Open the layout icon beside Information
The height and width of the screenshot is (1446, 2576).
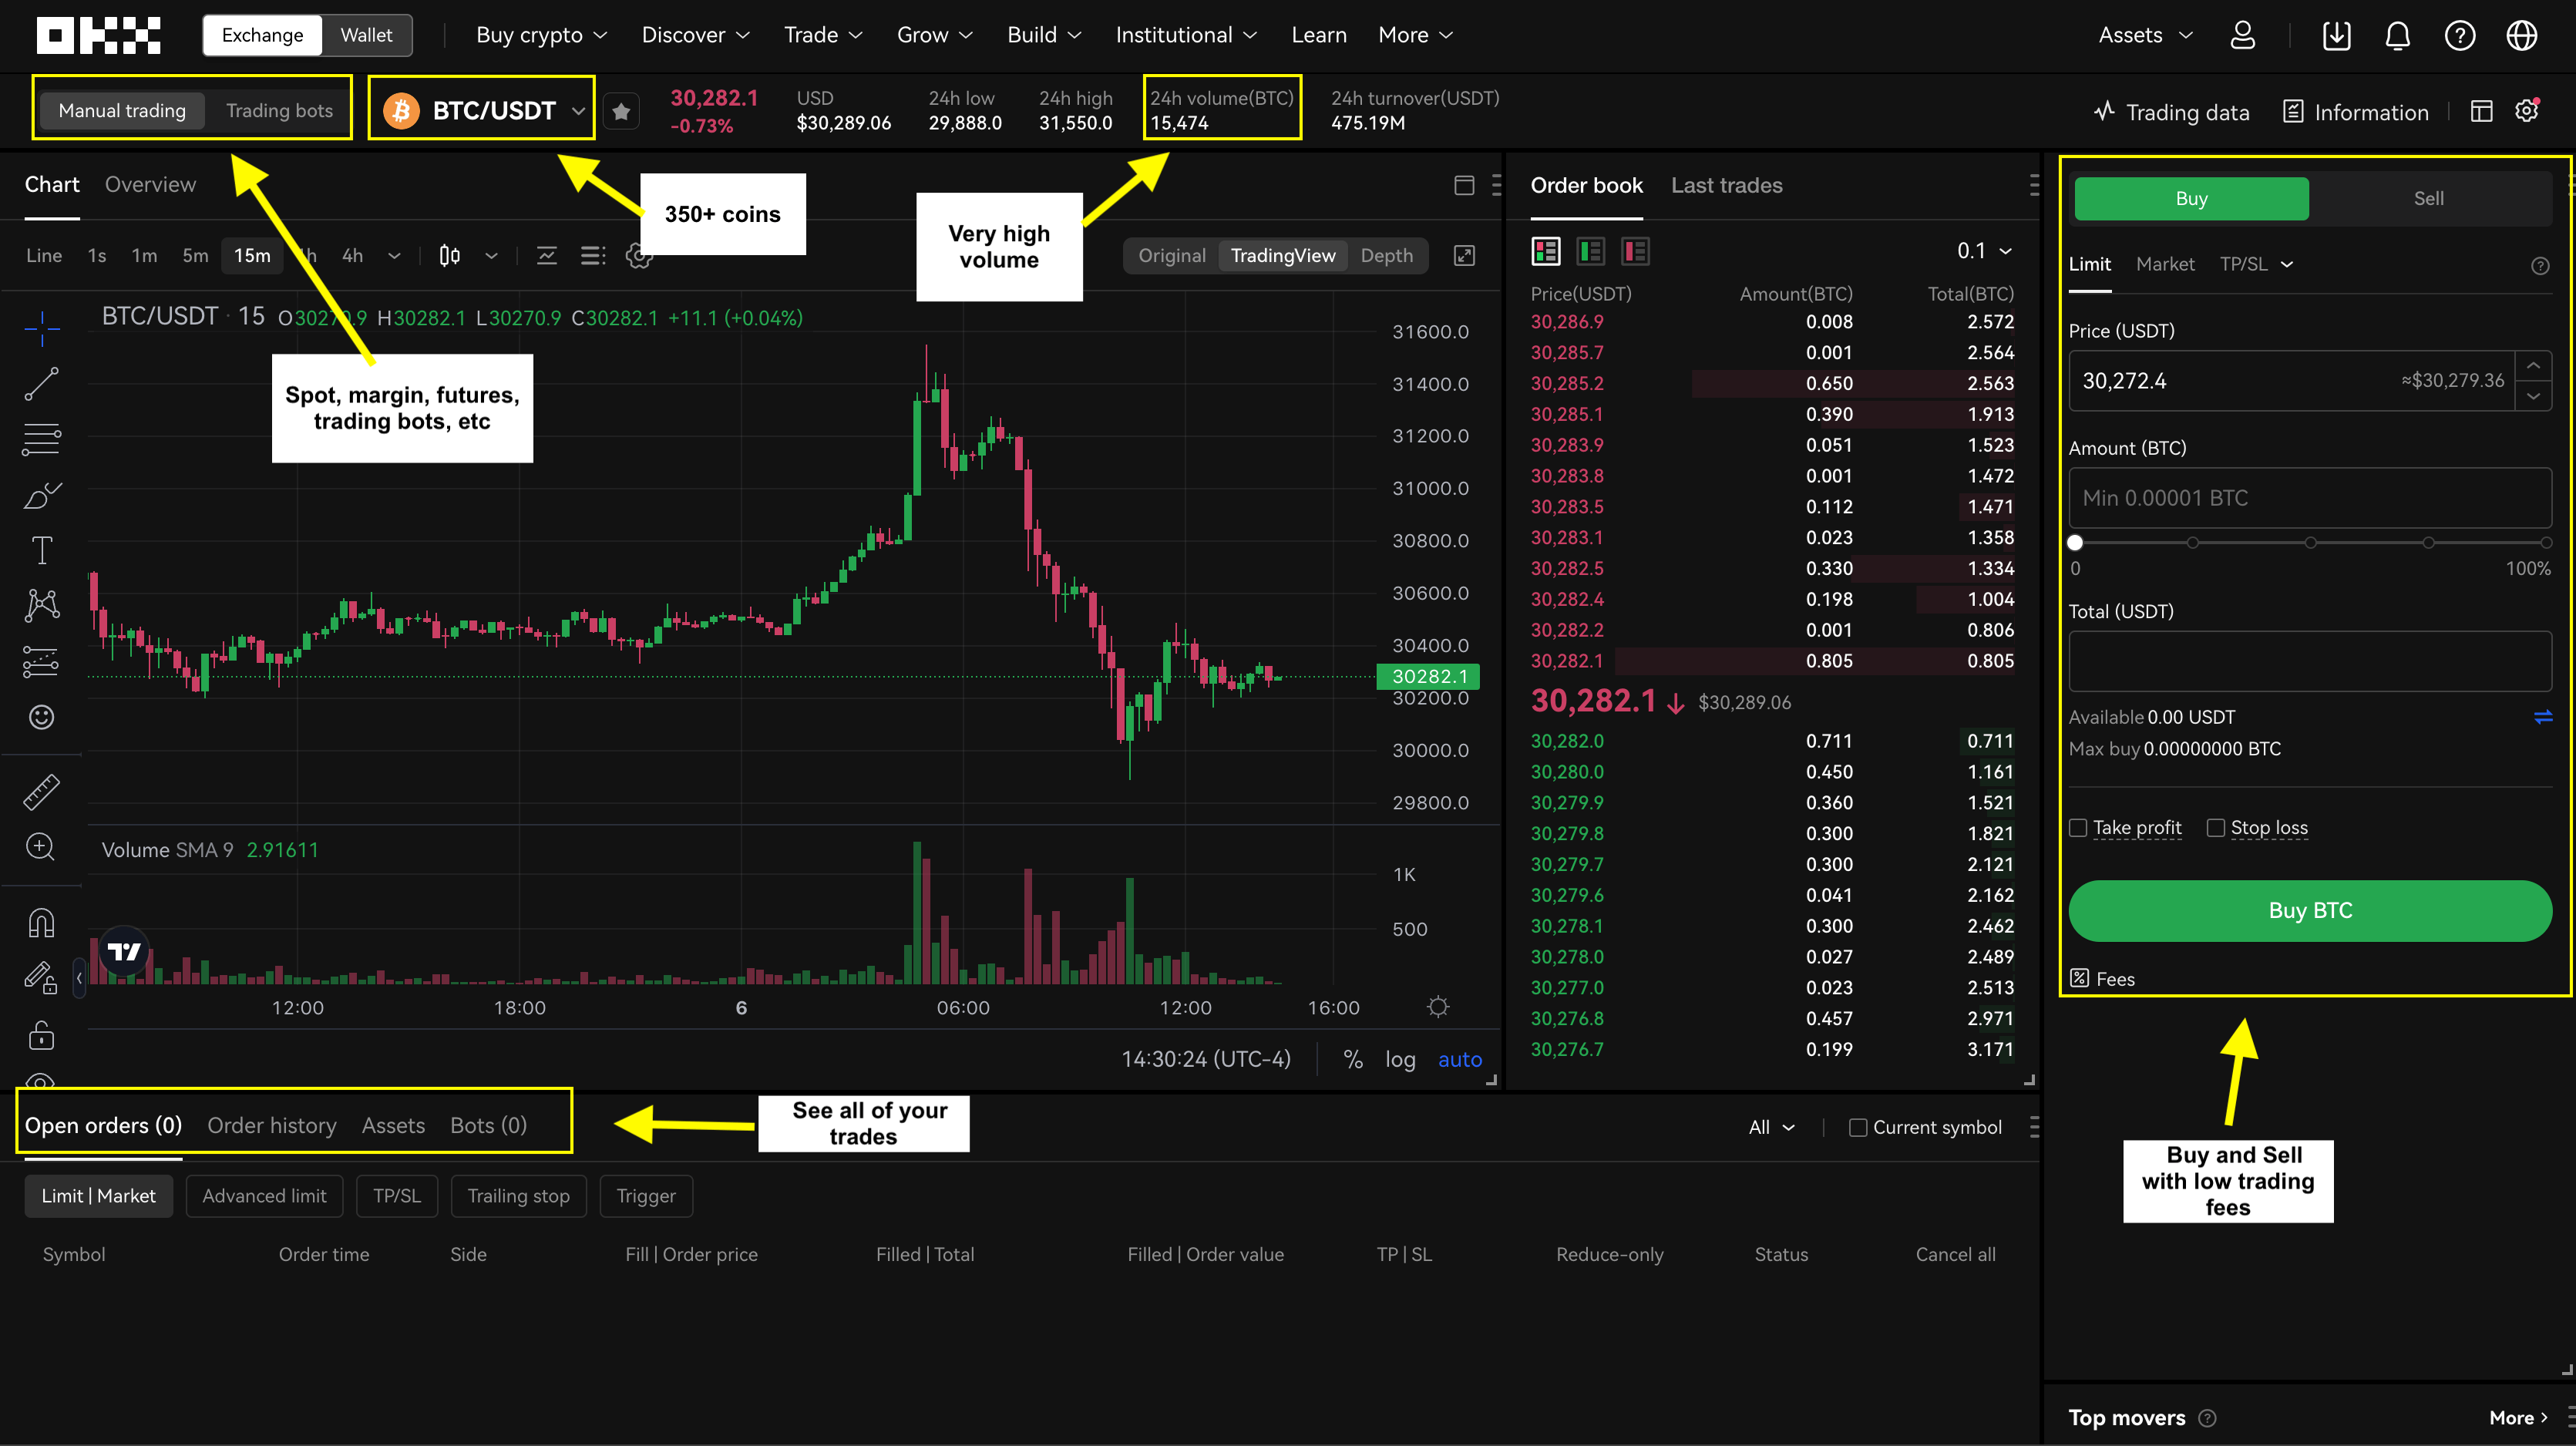click(2481, 111)
